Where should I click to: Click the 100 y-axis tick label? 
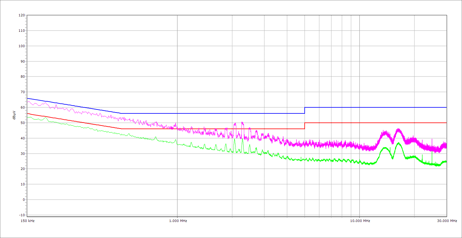(x=22, y=46)
